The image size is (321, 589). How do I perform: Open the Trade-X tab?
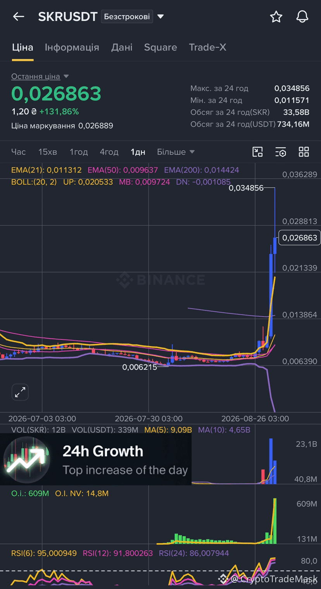coord(207,47)
